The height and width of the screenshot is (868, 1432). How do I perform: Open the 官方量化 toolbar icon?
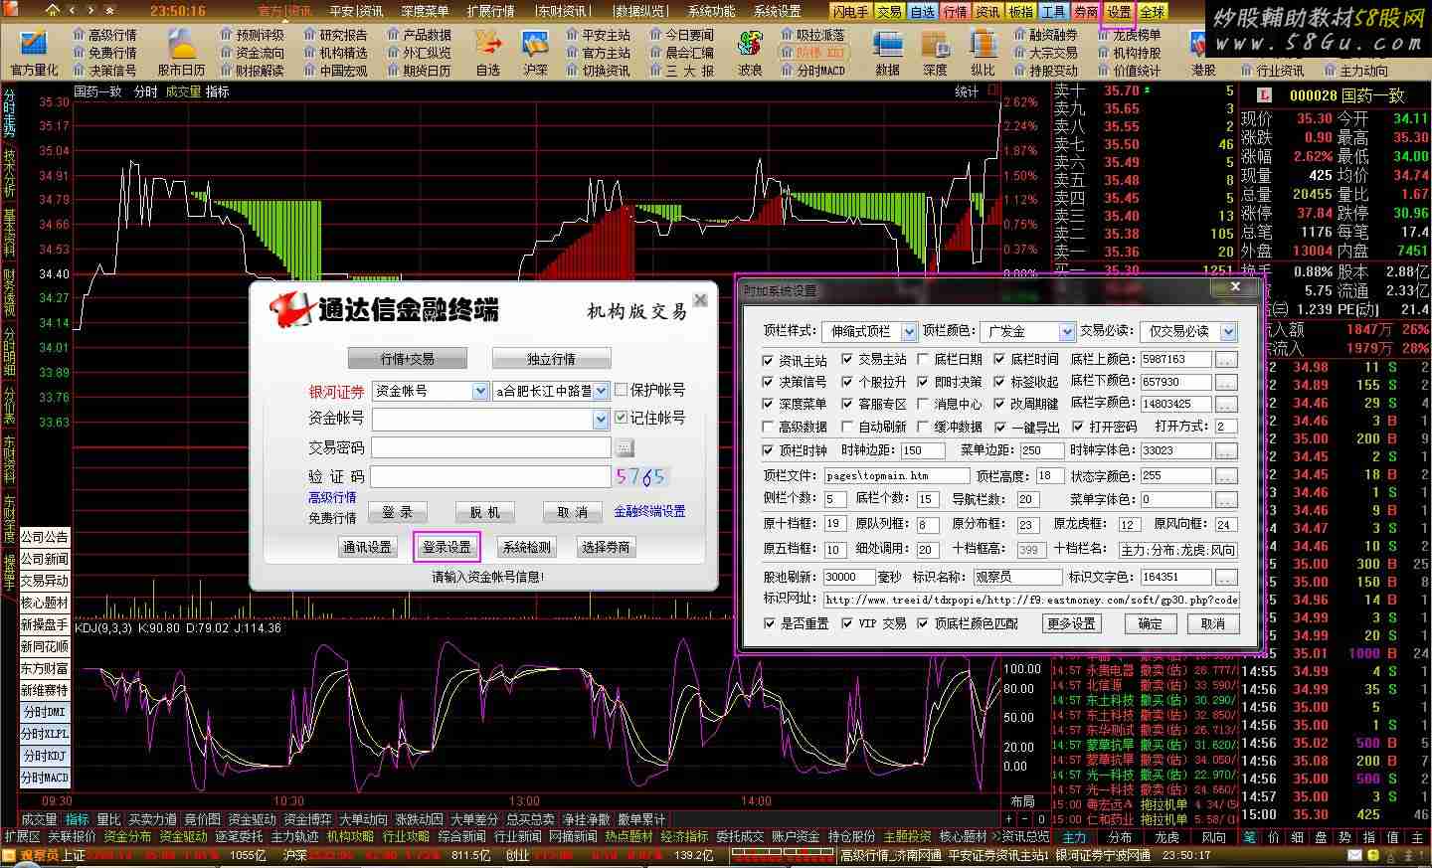tap(34, 52)
